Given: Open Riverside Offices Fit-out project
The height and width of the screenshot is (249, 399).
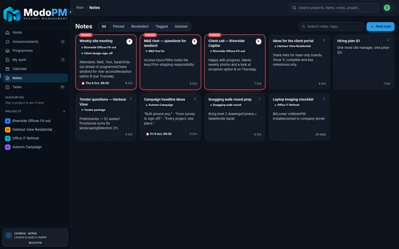Looking at the screenshot, I should [x=35, y=121].
